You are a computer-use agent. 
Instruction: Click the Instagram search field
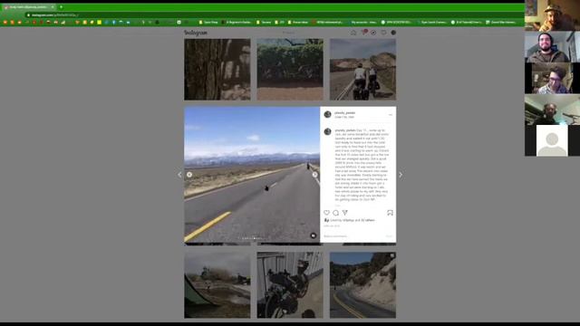[x=288, y=33]
